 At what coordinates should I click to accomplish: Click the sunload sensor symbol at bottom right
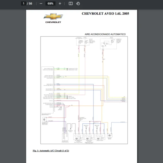[x=109, y=135]
